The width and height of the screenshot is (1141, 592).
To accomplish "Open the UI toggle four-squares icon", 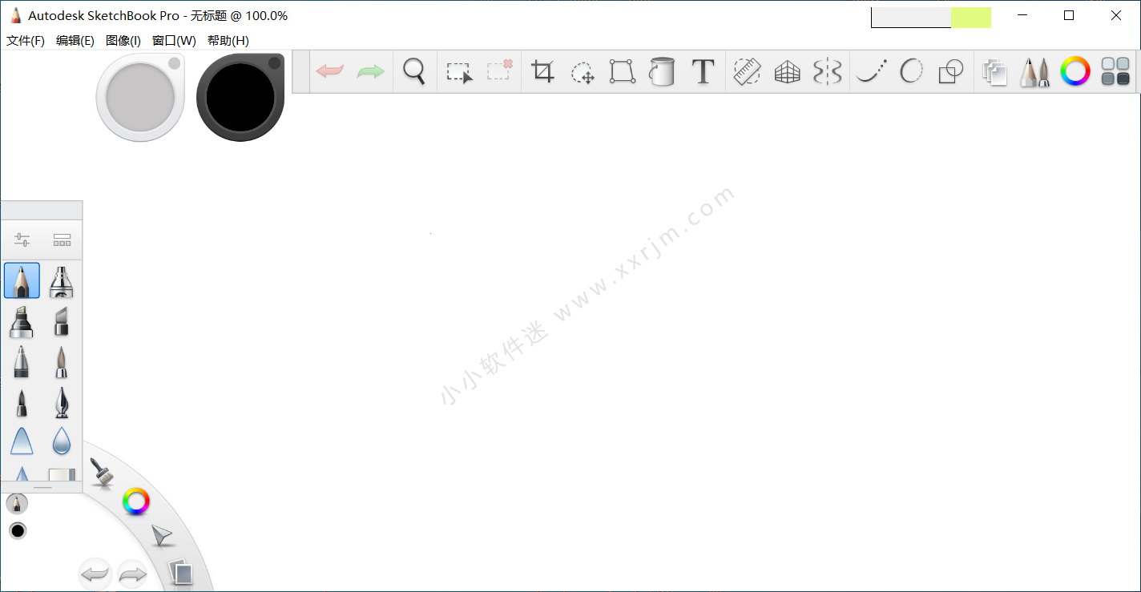I will pos(1115,71).
